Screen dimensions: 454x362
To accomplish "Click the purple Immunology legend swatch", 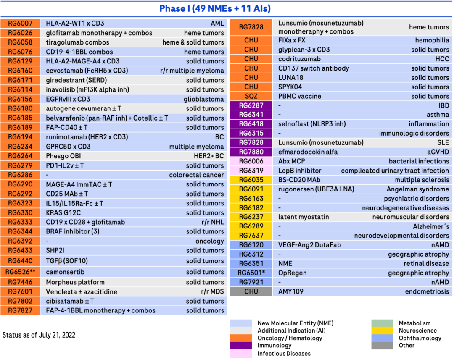I will point(241,346).
